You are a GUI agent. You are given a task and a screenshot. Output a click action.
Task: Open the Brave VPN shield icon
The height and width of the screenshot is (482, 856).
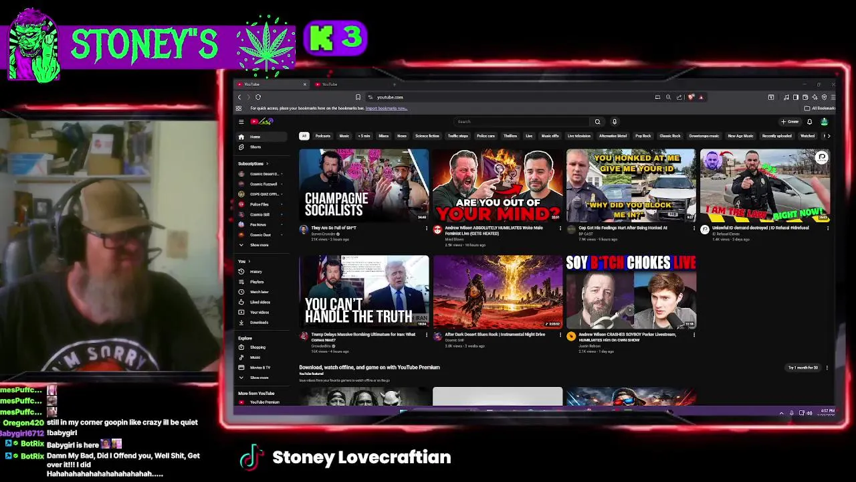click(824, 97)
